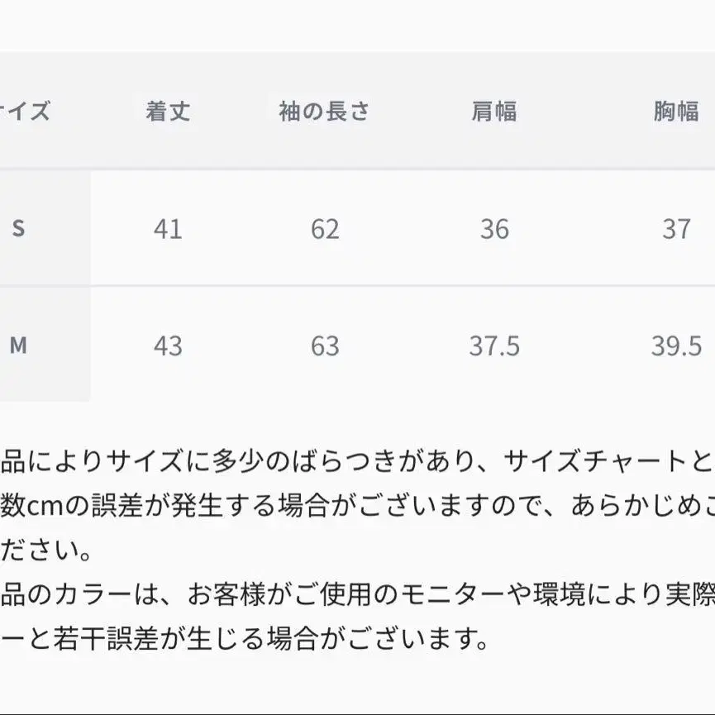Select the M size row label

[18, 346]
